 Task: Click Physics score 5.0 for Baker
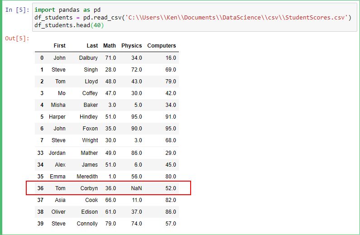[x=138, y=105]
